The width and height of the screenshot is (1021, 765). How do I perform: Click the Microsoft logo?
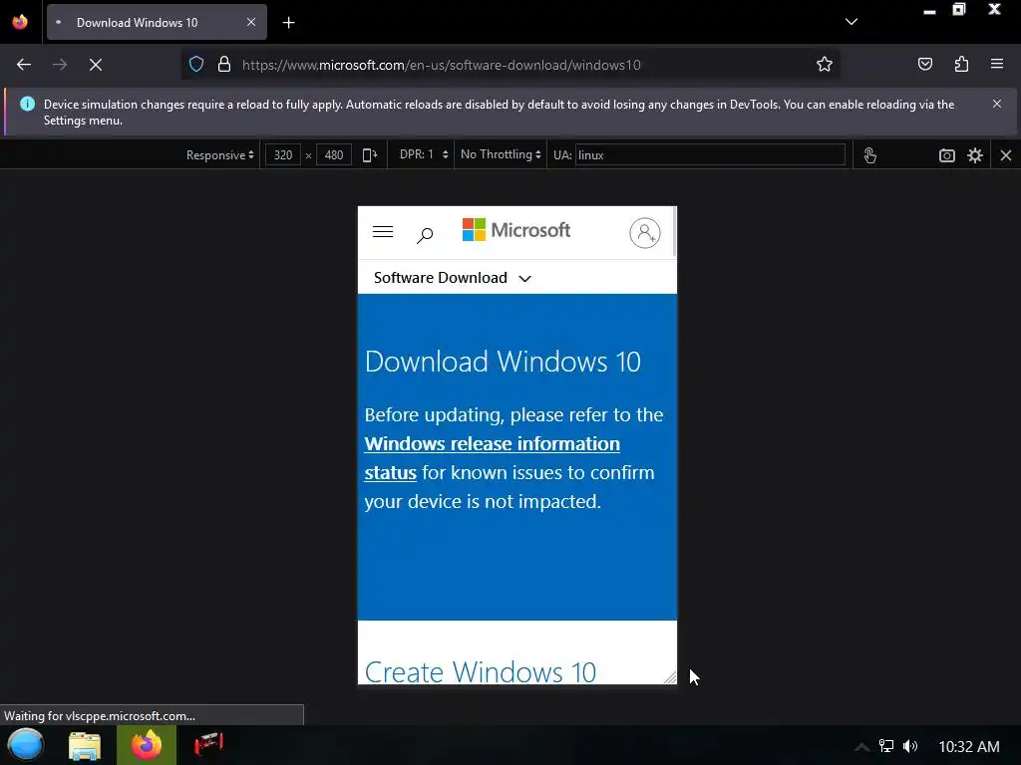pos(516,230)
